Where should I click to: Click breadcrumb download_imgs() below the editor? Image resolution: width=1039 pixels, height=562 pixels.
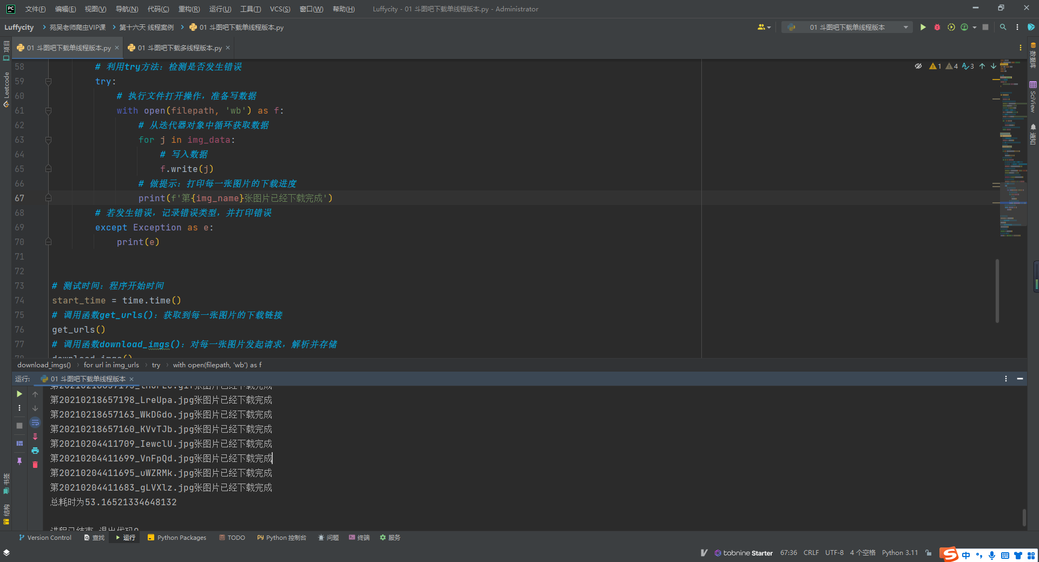(x=44, y=365)
